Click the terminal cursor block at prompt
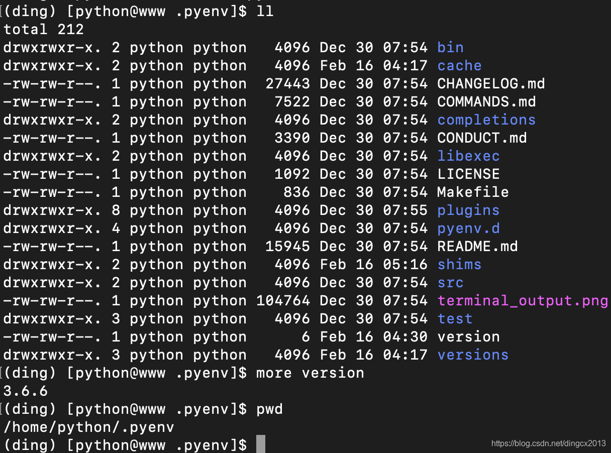This screenshot has height=453, width=611. click(x=260, y=445)
